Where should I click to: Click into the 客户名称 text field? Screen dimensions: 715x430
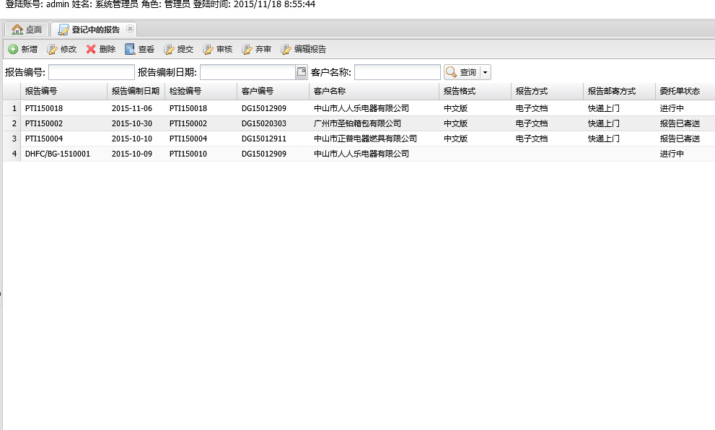pos(397,72)
